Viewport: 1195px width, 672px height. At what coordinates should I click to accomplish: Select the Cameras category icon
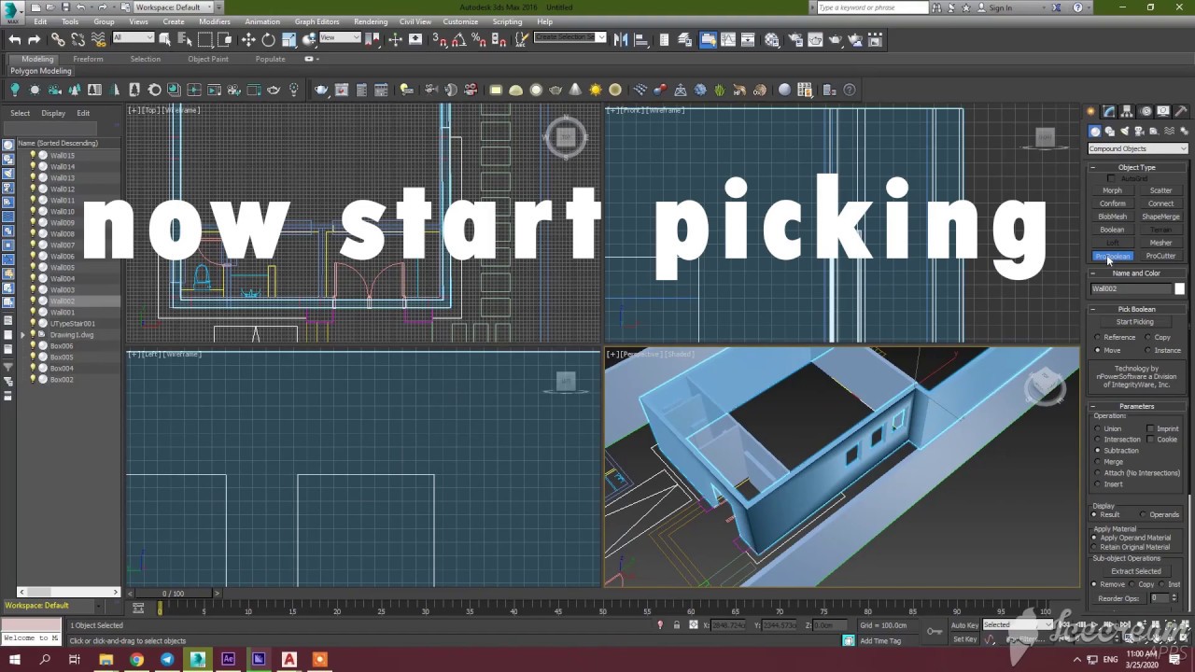tap(1140, 132)
